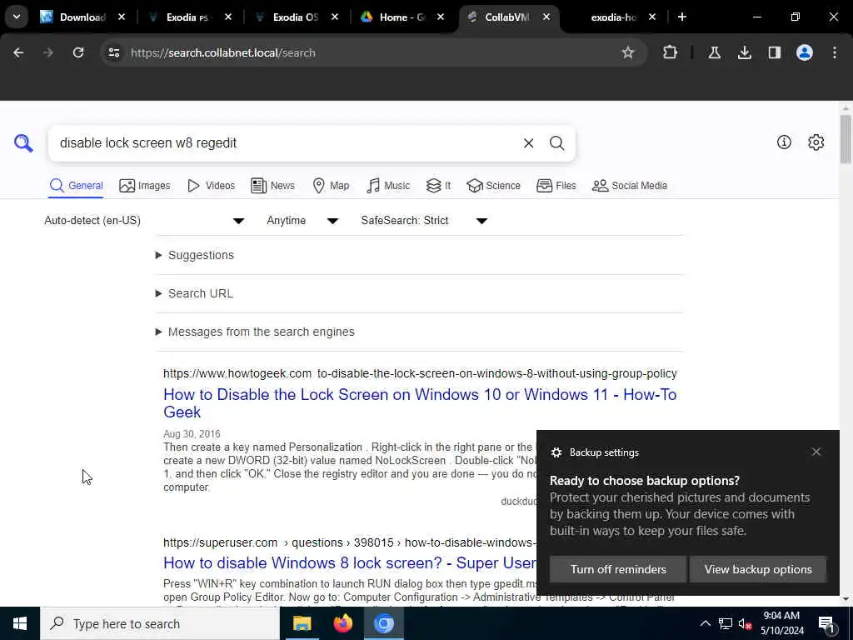Viewport: 853px width, 640px height.
Task: Switch to the Files search tab
Action: click(556, 186)
